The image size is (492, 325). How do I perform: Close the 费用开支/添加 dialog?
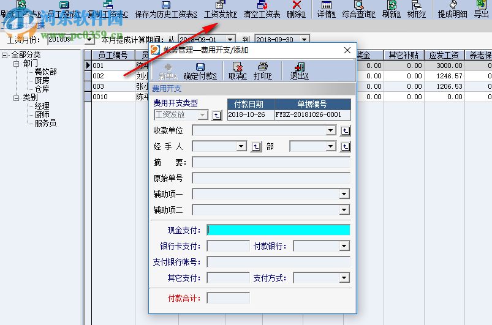click(347, 50)
